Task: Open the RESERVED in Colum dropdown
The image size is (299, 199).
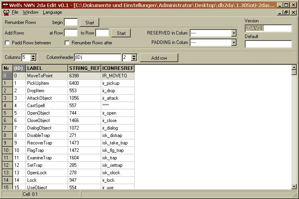Action: (234, 33)
